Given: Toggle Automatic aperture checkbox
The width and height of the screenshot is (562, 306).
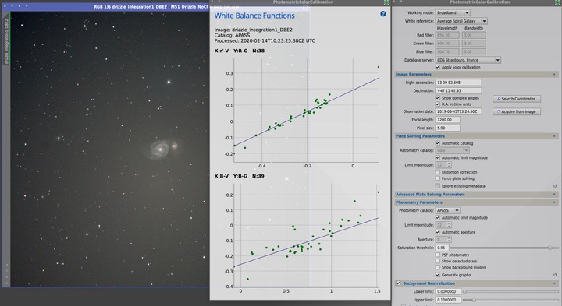Looking at the screenshot, I should pyautogui.click(x=438, y=232).
